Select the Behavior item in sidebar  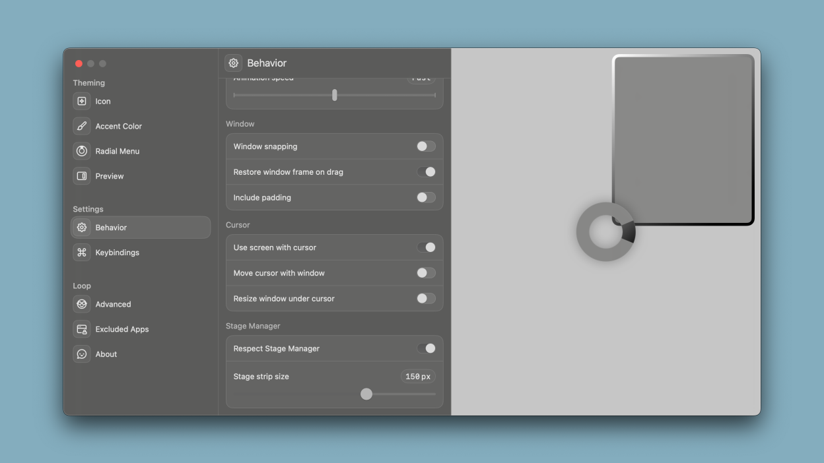[141, 228]
